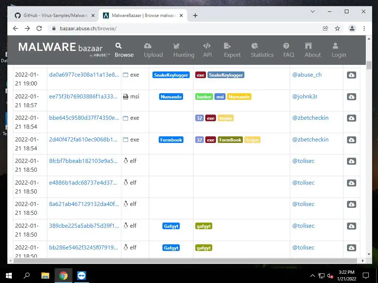Viewport: 378px width, 283px height.
Task: Open the FAQ page
Action: 289,50
